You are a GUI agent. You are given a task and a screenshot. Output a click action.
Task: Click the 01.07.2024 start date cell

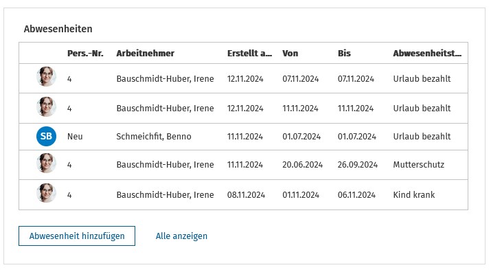click(301, 137)
